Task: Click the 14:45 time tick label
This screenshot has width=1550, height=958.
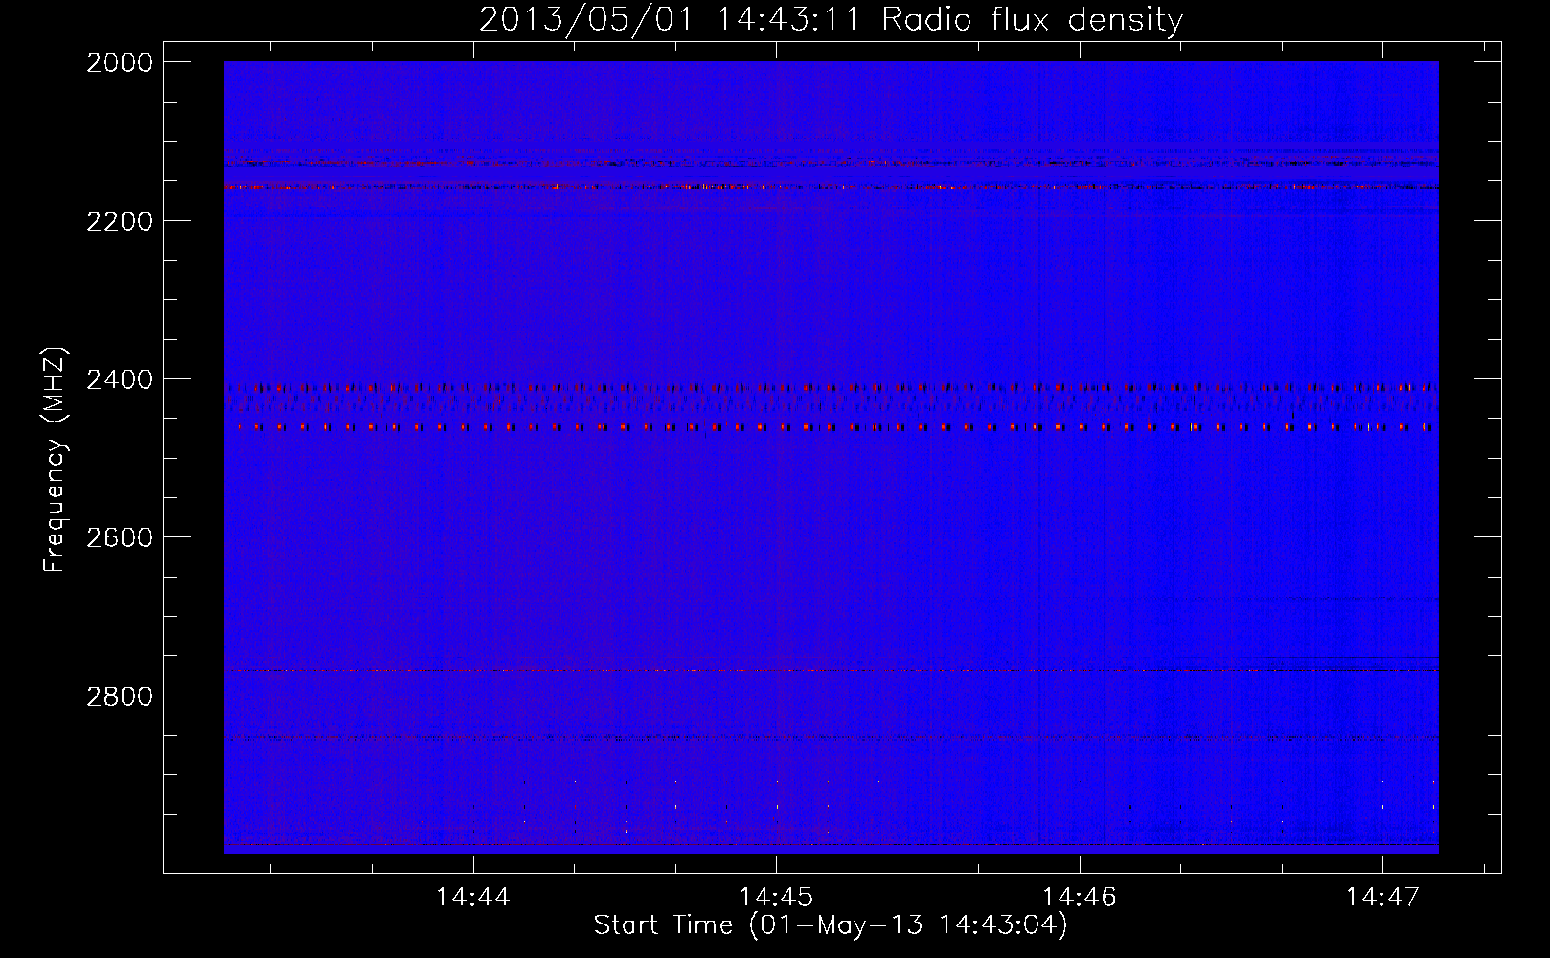Action: (x=776, y=898)
